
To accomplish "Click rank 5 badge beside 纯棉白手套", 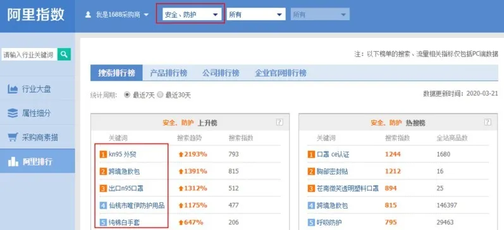I will tap(103, 222).
